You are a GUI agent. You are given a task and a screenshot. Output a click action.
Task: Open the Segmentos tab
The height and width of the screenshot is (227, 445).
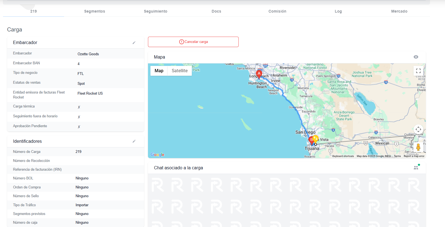click(x=95, y=11)
